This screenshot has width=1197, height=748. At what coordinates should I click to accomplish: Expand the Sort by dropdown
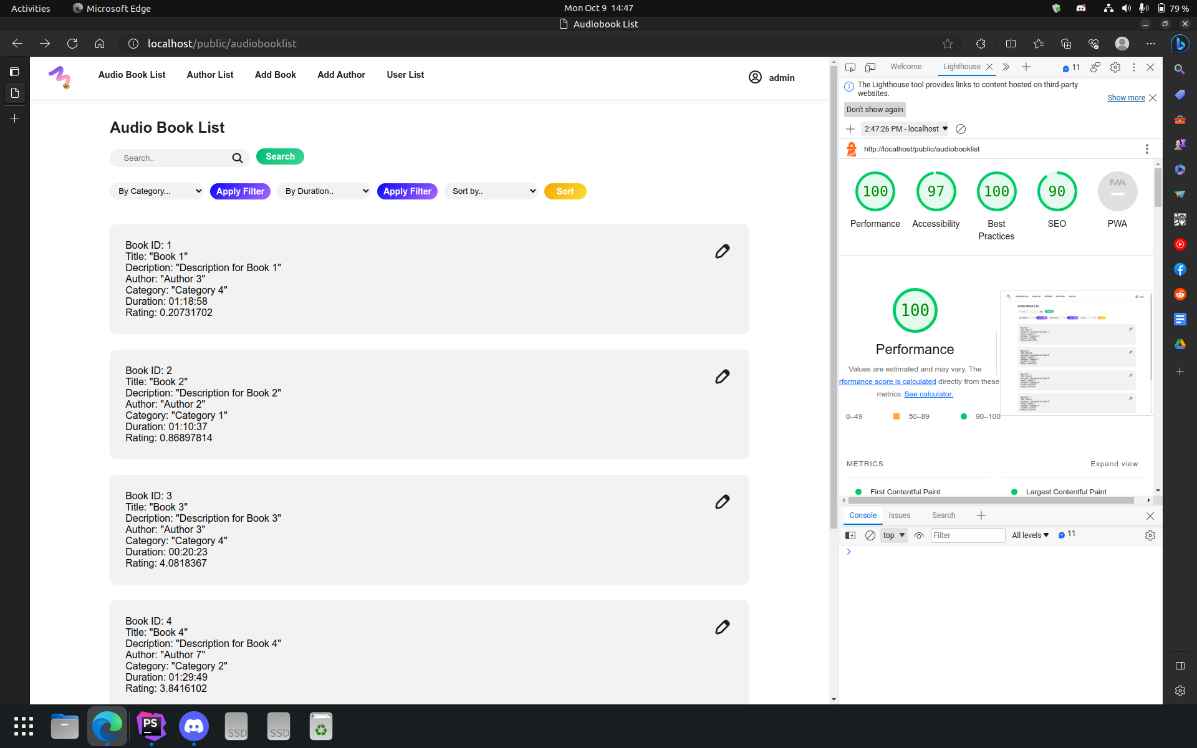[x=491, y=191]
